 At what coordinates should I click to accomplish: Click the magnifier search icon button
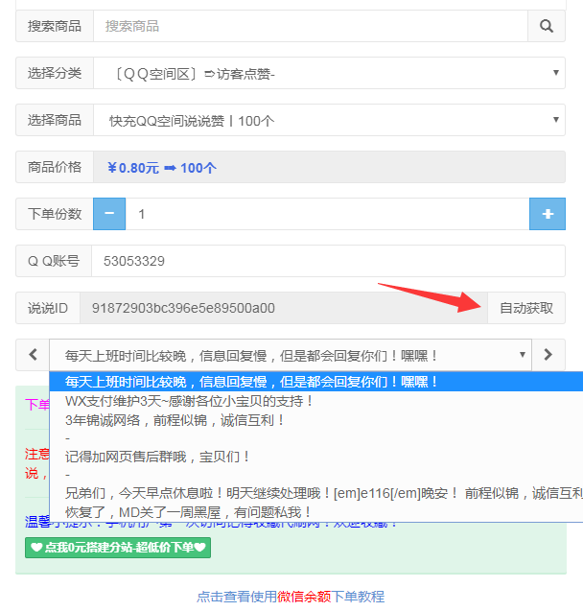pyautogui.click(x=547, y=26)
